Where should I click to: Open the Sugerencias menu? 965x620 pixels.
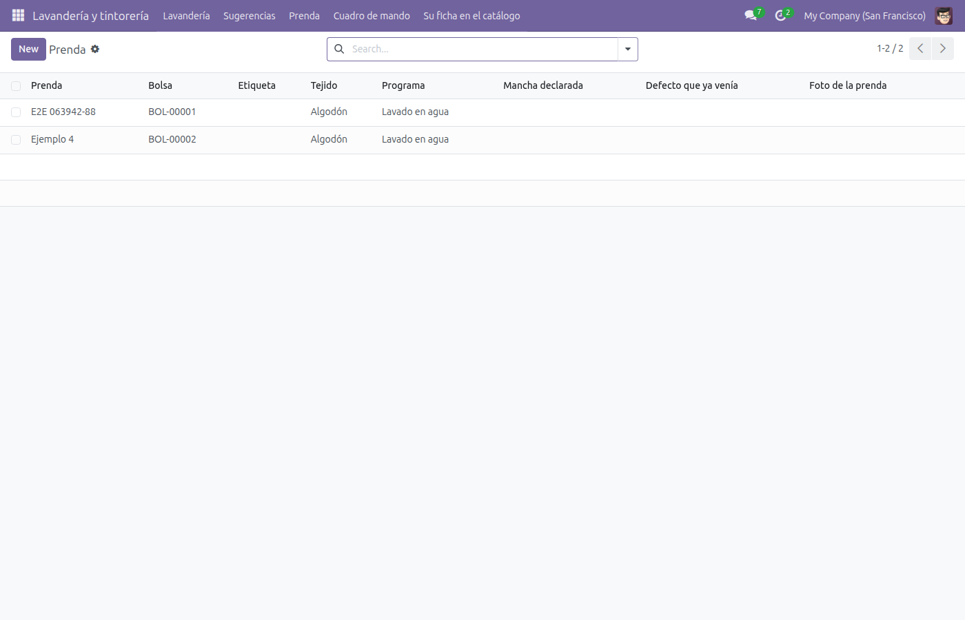point(250,15)
